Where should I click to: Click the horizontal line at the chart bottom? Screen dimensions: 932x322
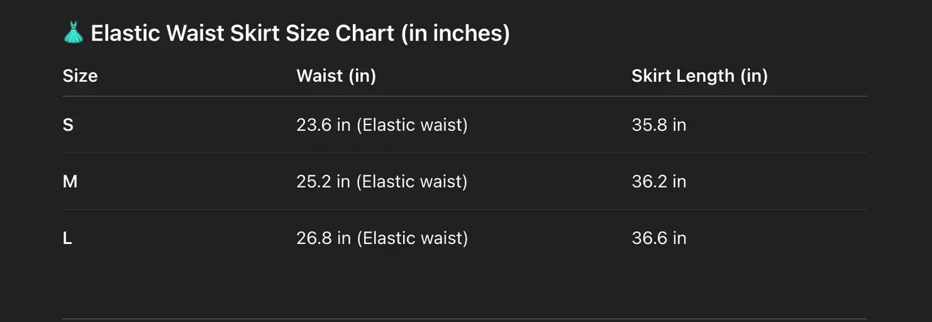tap(464, 318)
